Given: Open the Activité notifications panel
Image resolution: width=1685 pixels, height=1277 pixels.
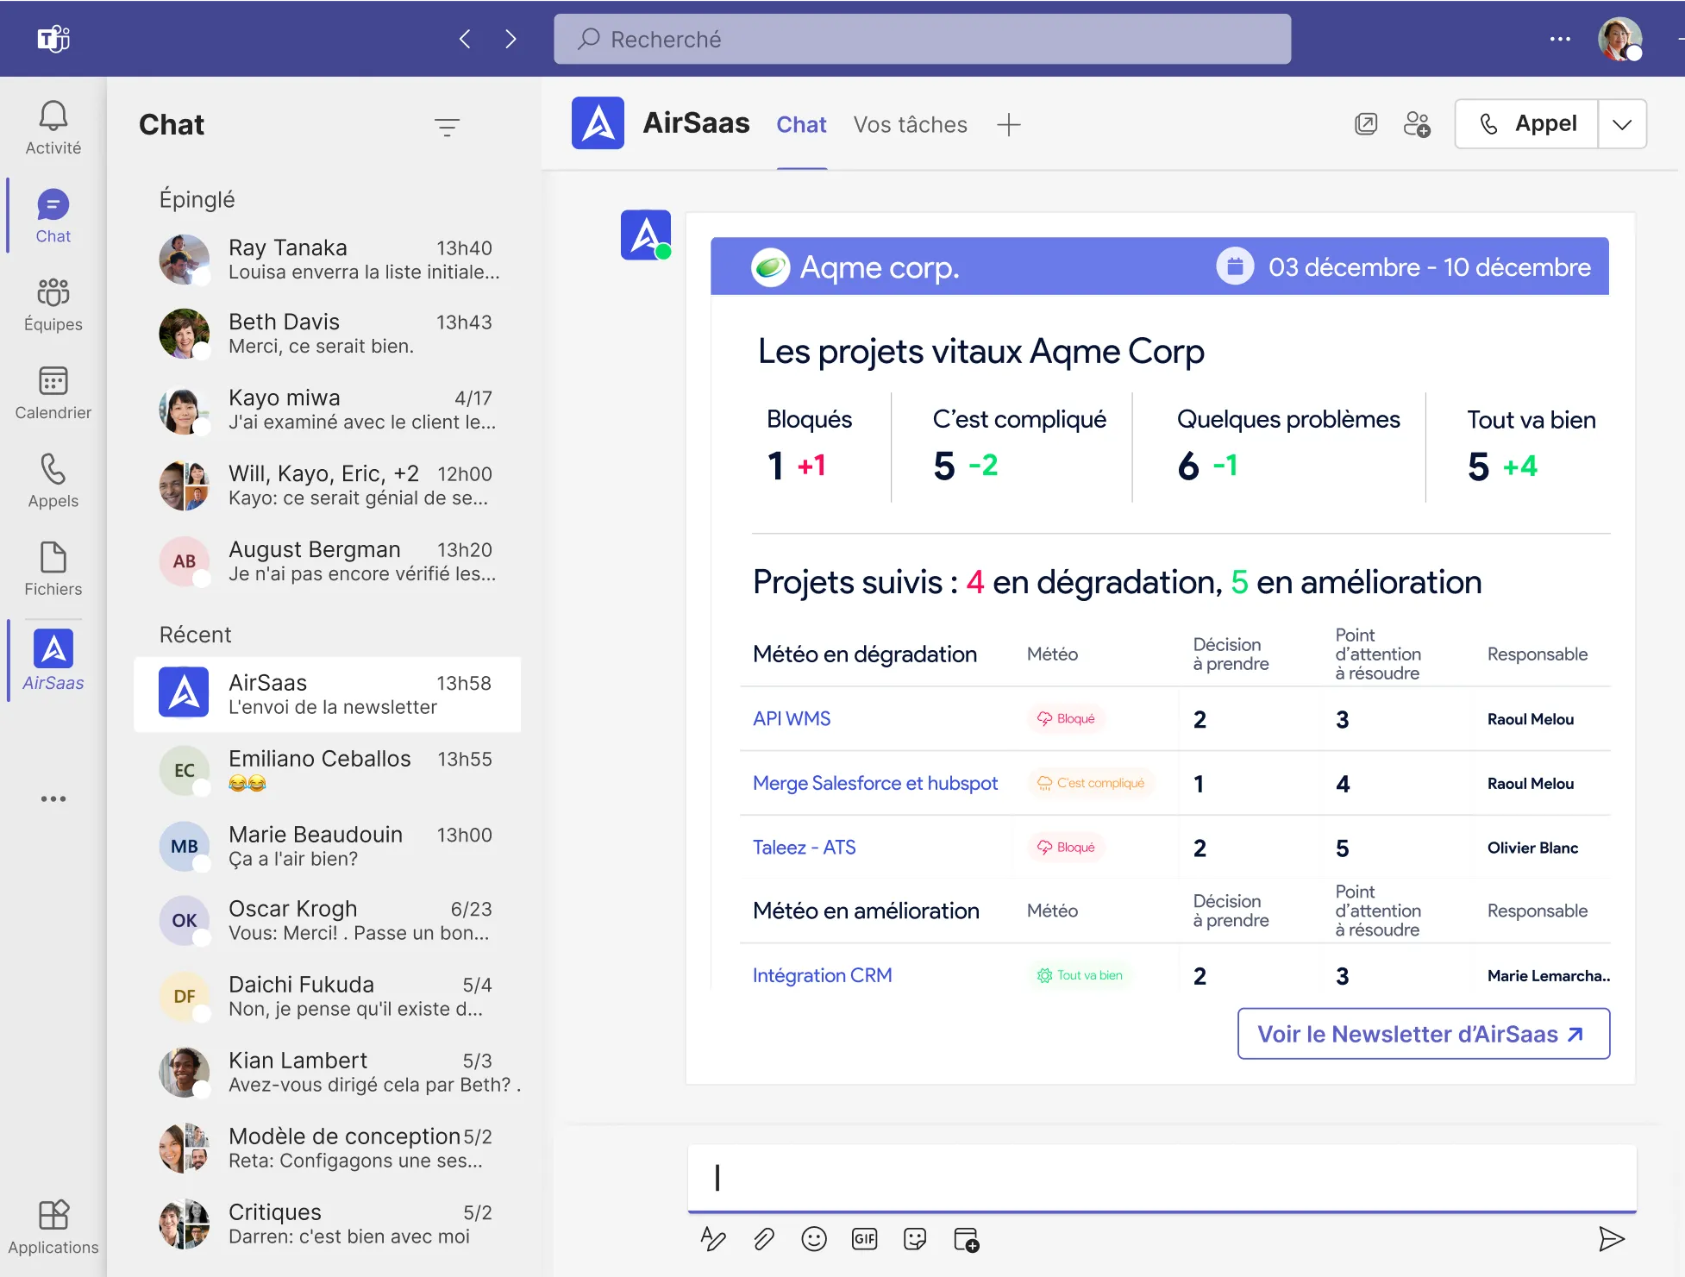Looking at the screenshot, I should (53, 127).
